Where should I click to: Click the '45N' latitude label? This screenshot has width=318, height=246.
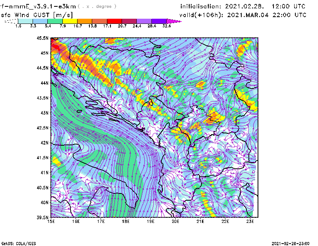click(x=45, y=53)
